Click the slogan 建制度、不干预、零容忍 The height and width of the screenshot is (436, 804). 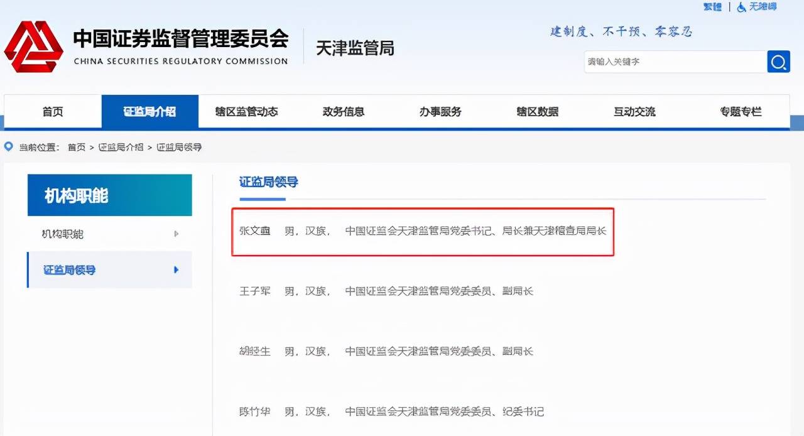tap(621, 31)
